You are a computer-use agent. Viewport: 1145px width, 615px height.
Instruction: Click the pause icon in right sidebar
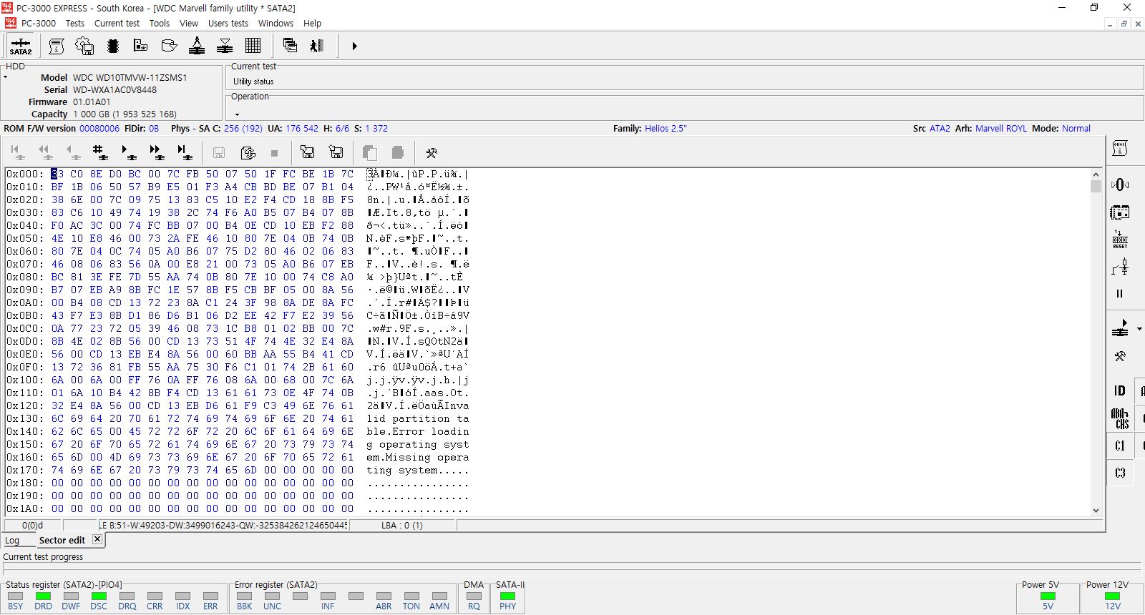(1120, 293)
